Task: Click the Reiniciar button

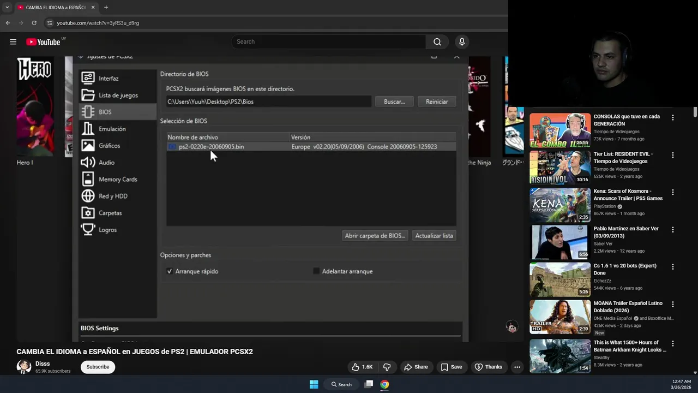Action: [437, 102]
